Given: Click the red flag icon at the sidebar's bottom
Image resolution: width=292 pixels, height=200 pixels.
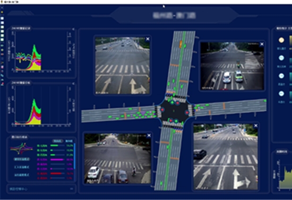Looking at the screenshot, I should 2,84.
